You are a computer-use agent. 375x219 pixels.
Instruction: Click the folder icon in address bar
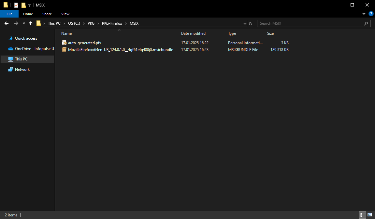[x=38, y=23]
